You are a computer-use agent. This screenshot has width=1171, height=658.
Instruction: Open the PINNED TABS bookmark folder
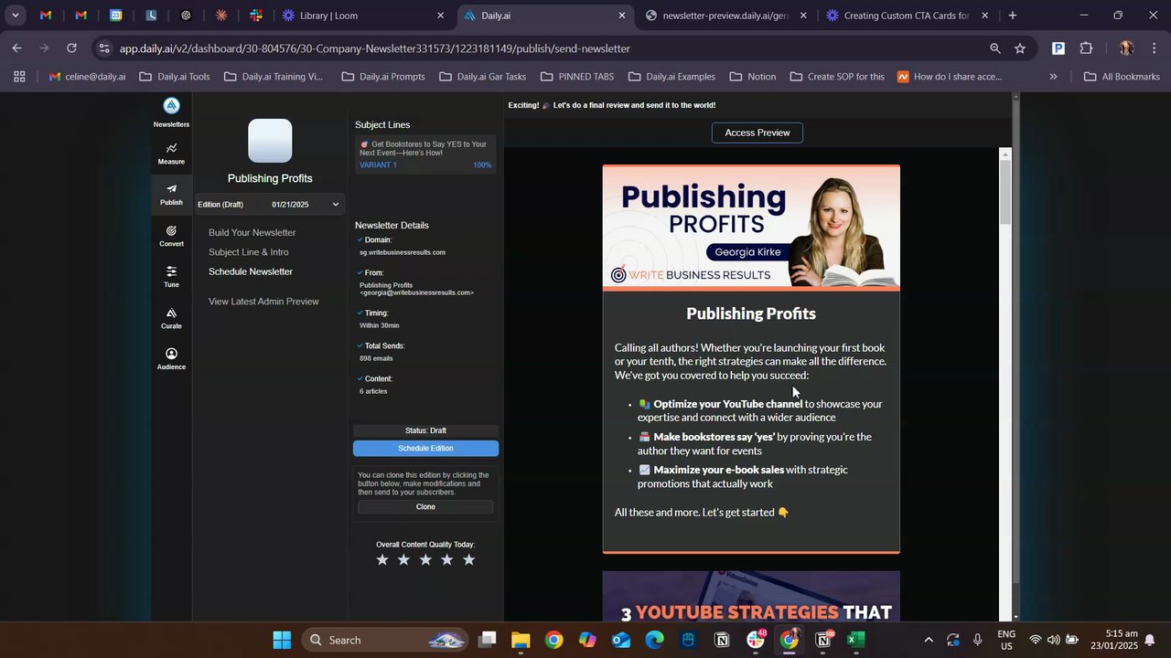pyautogui.click(x=577, y=77)
